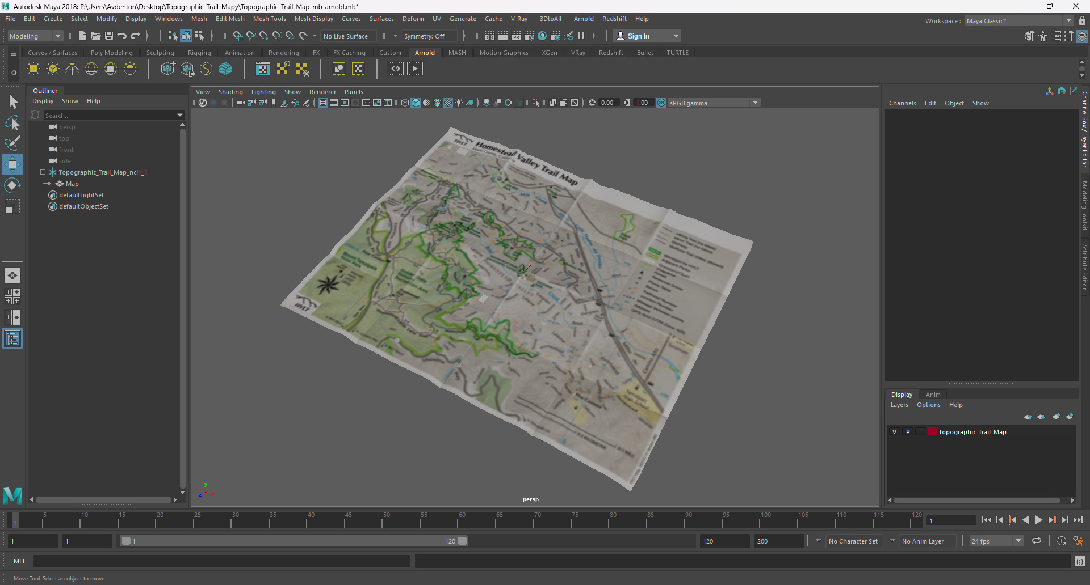Screen dimensions: 1090x585
Task: Switch to the Anim layer tab
Action: tap(933, 395)
